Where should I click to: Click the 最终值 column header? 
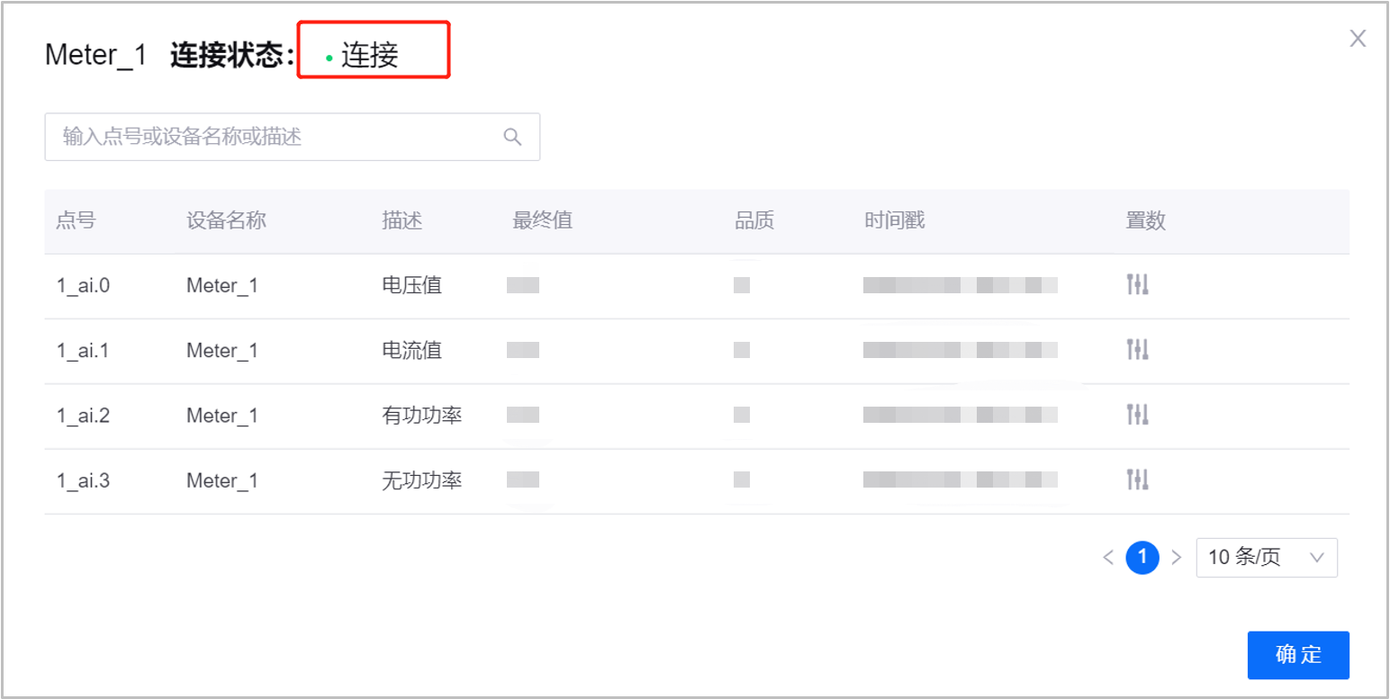pyautogui.click(x=543, y=220)
